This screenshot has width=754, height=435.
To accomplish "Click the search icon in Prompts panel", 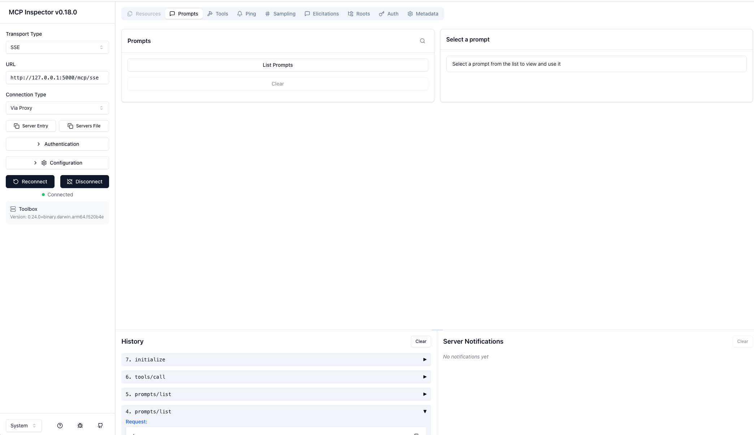I will coord(422,41).
